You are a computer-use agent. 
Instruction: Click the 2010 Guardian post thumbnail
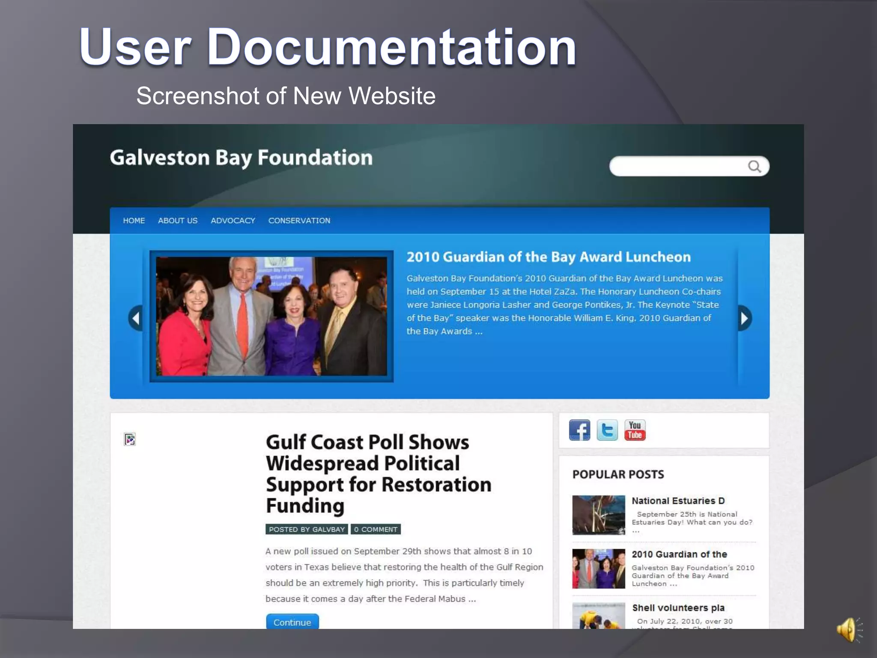tap(599, 568)
